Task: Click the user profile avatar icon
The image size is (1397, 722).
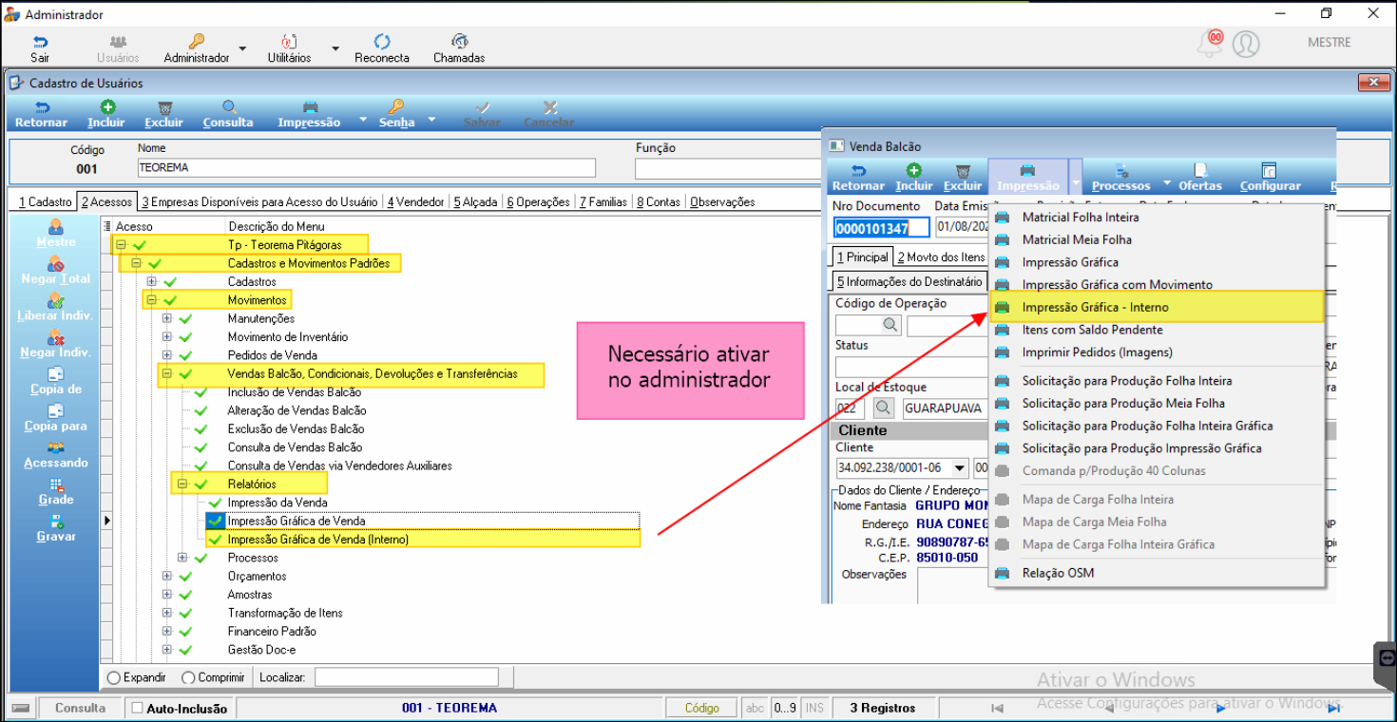Action: click(x=1246, y=44)
